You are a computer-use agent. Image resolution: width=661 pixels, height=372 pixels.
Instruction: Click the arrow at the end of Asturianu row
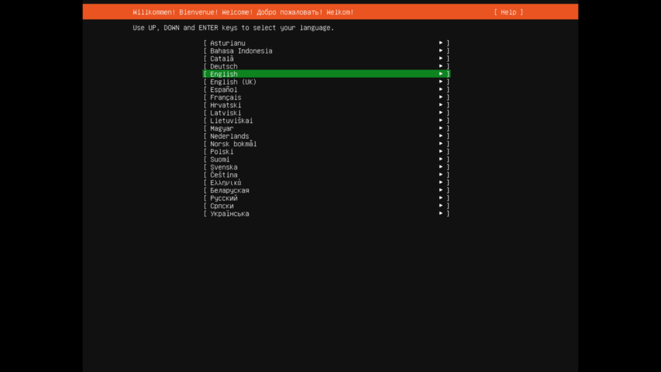[441, 43]
